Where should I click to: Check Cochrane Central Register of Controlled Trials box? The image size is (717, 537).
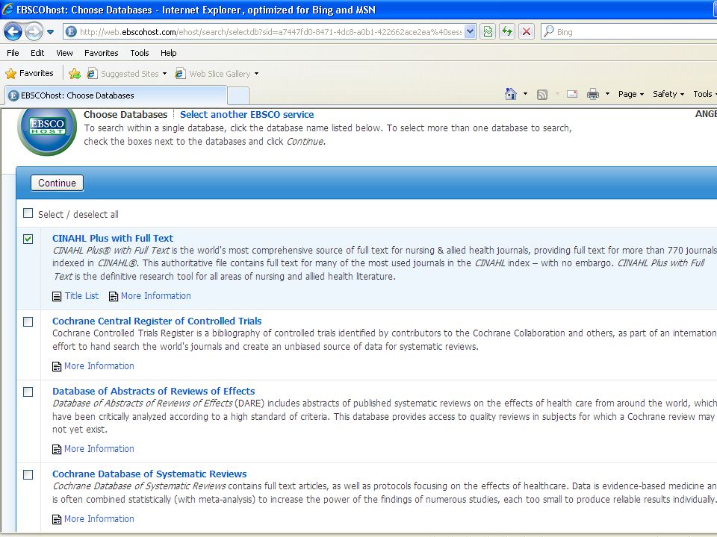[28, 322]
